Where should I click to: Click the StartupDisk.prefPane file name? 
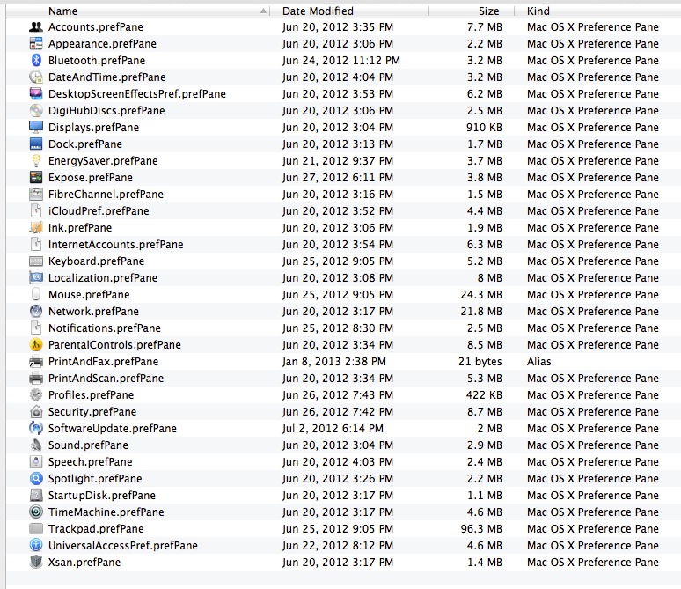102,496
